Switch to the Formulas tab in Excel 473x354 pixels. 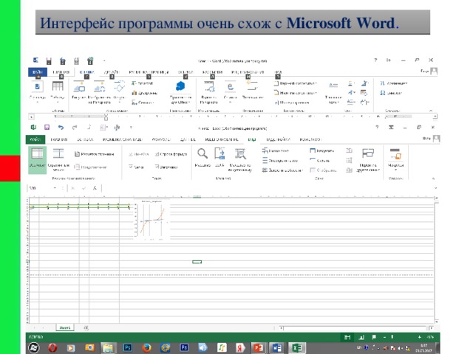(161, 139)
